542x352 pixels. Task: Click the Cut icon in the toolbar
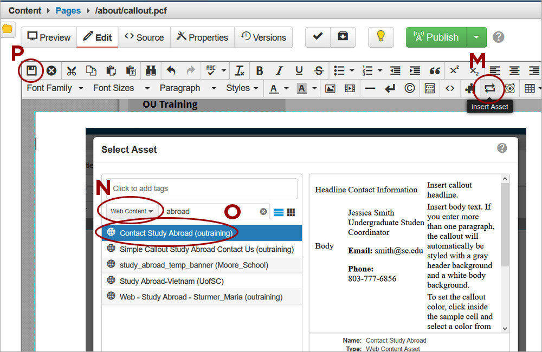click(72, 71)
